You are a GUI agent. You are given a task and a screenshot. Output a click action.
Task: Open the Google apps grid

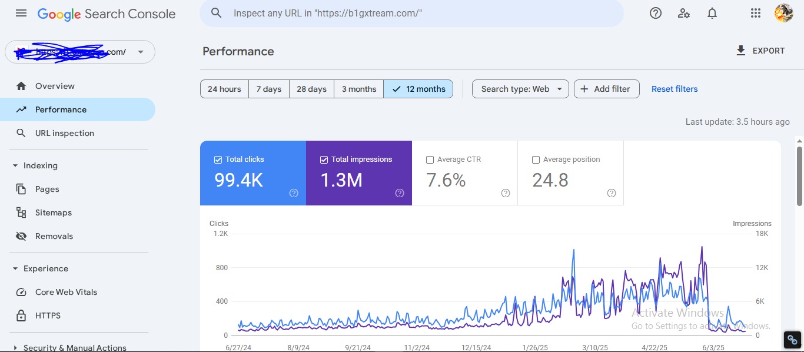[x=756, y=13]
